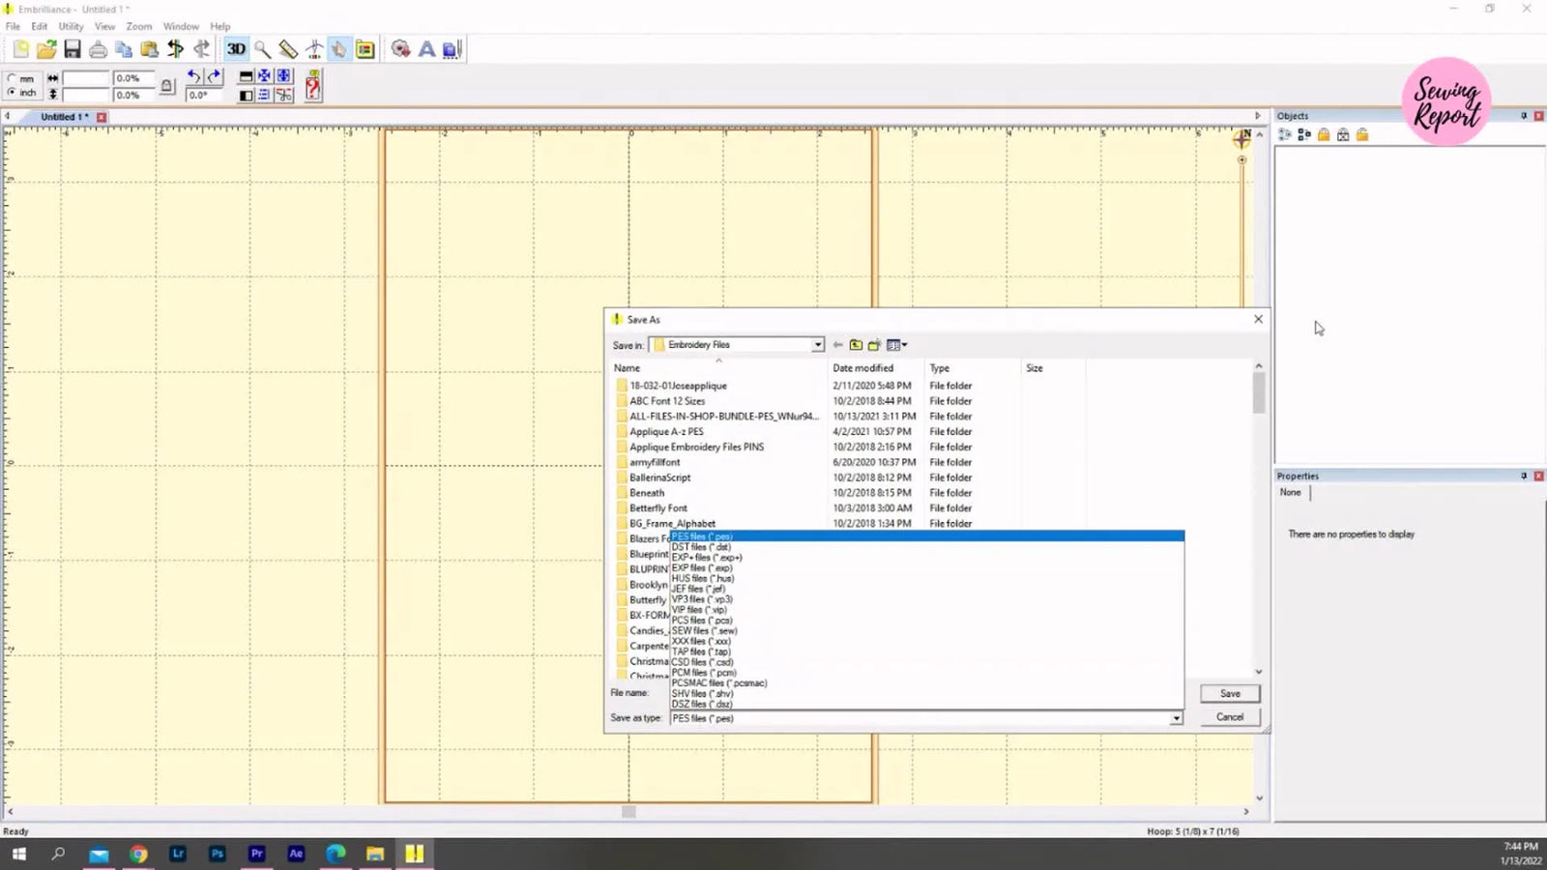Toggle the proportional size lock
The width and height of the screenshot is (1547, 870).
[166, 86]
